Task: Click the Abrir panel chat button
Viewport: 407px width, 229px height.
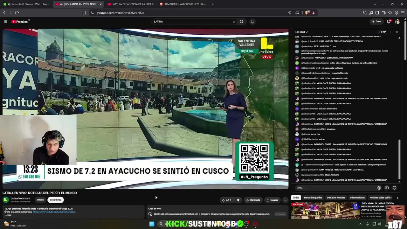Action: [x=280, y=214]
